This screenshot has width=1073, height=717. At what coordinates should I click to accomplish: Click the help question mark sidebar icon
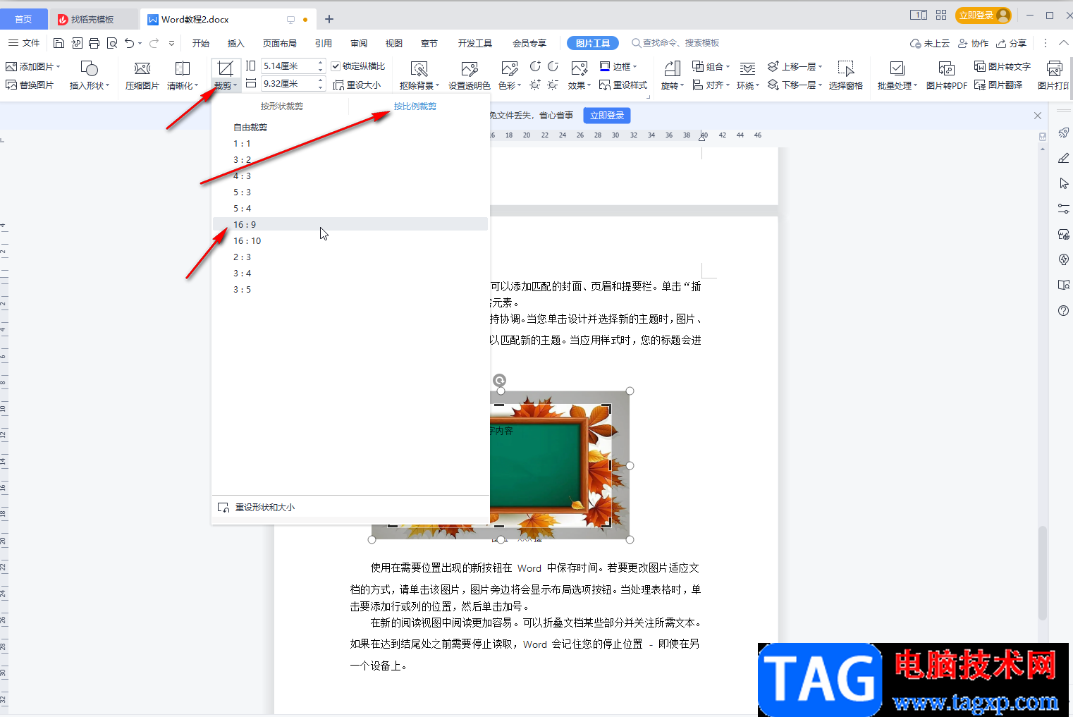(1064, 311)
